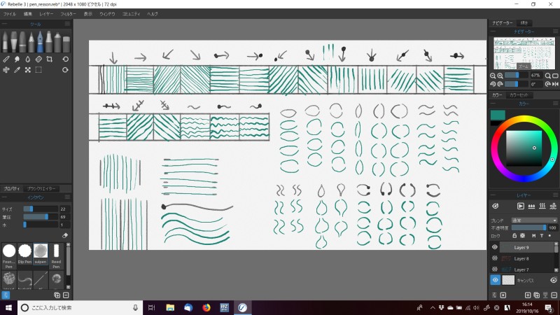The image size is (560, 315).
Task: Collapse the layers panel with its dash button
Action: (x=493, y=195)
